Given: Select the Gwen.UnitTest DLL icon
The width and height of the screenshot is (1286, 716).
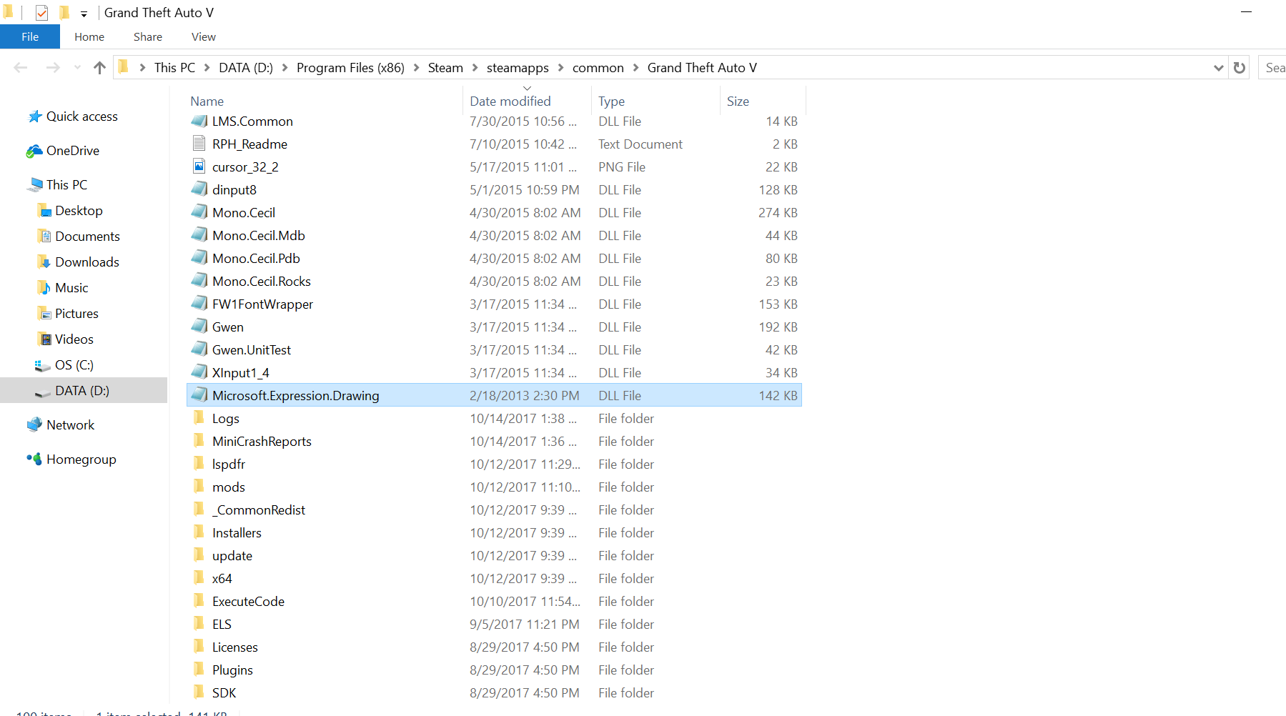Looking at the screenshot, I should coord(199,349).
